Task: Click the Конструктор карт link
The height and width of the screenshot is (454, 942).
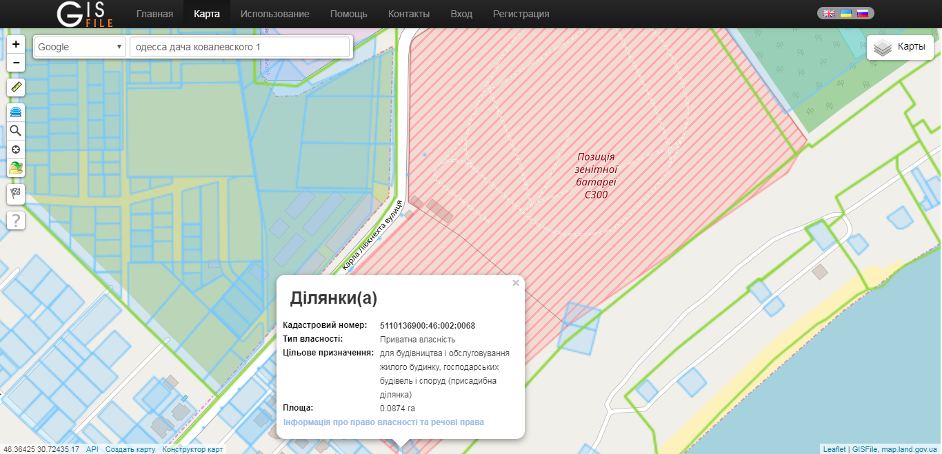Action: click(x=192, y=449)
